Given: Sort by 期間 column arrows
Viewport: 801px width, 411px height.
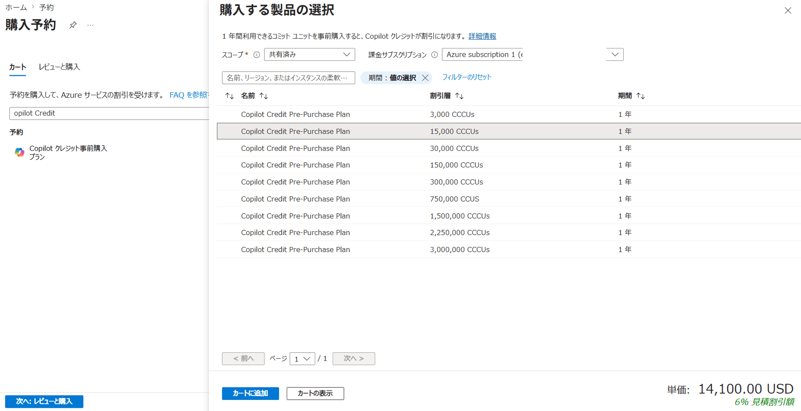Looking at the screenshot, I should coord(641,96).
